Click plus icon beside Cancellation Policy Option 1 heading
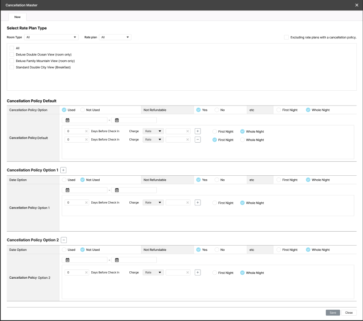 (x=63, y=170)
